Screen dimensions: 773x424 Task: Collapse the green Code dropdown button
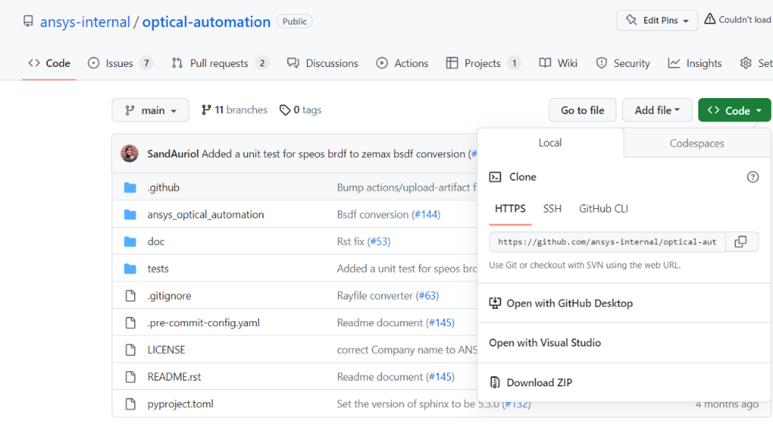[735, 110]
